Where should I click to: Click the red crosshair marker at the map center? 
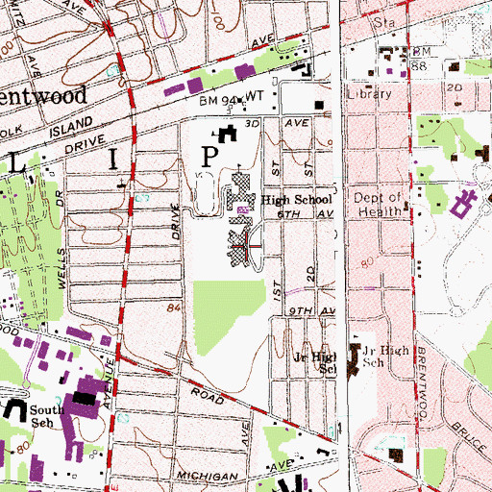pos(246,246)
